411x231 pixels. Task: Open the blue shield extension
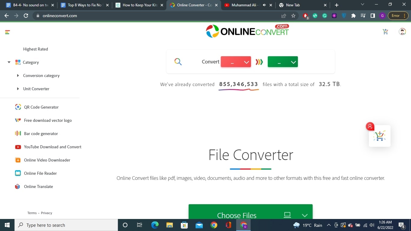(344, 16)
